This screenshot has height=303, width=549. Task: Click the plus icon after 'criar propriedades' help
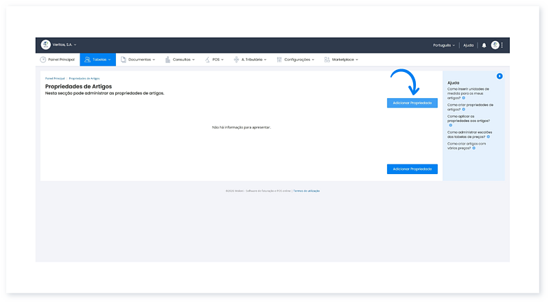coord(463,109)
